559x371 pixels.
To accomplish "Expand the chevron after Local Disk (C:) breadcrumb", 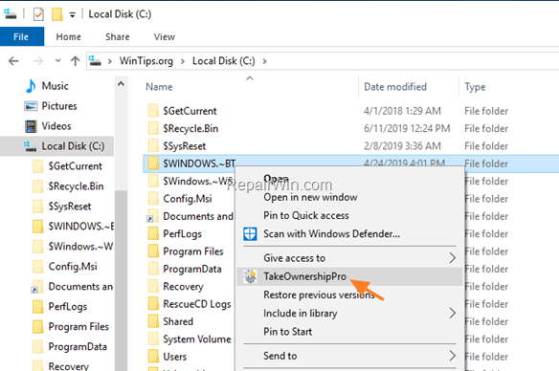I will point(264,61).
